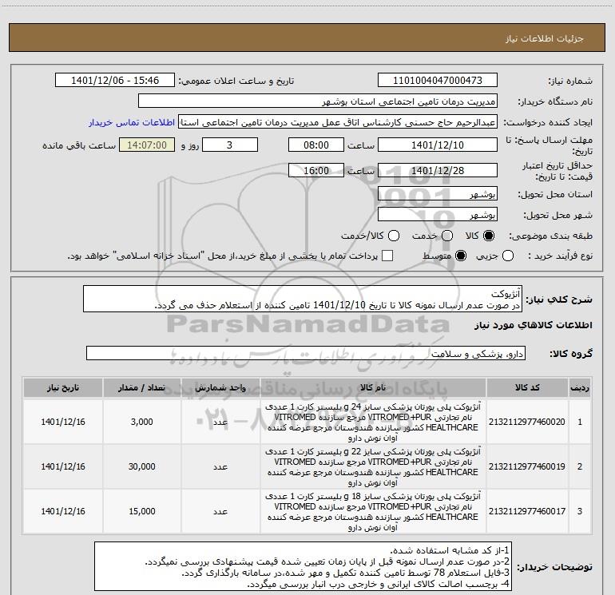615x595 pixels.
Task: Click the جزئیات اطلاعات نیاز page header
Action: [x=544, y=38]
